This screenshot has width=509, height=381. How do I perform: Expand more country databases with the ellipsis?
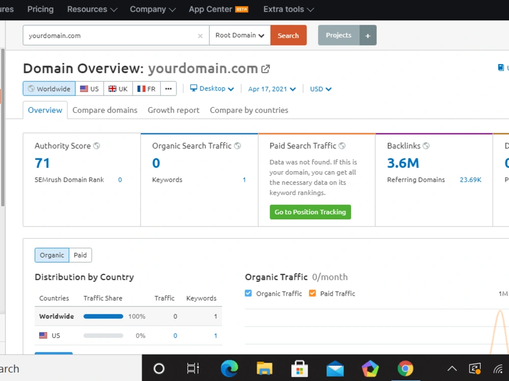pos(168,88)
